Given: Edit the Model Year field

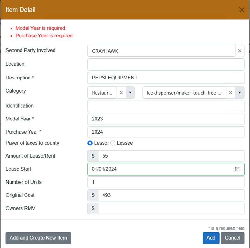Looking at the screenshot, I should [166, 119].
